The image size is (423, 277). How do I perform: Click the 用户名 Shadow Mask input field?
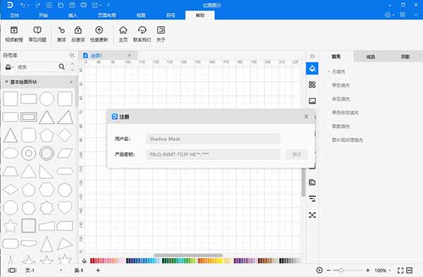tap(213, 139)
